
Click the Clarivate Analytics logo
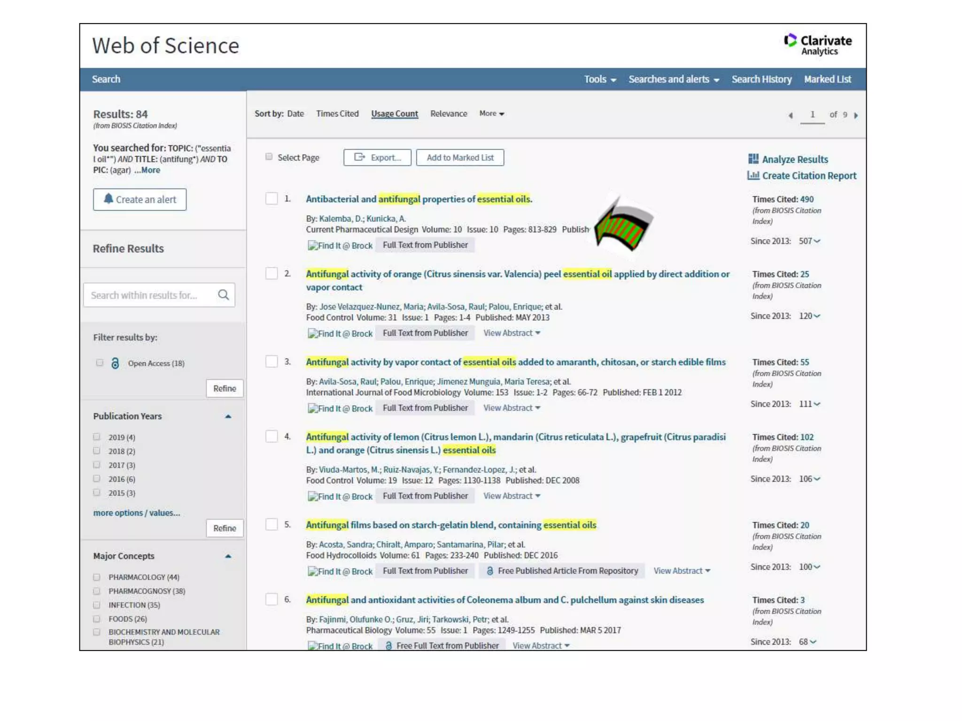coord(818,45)
